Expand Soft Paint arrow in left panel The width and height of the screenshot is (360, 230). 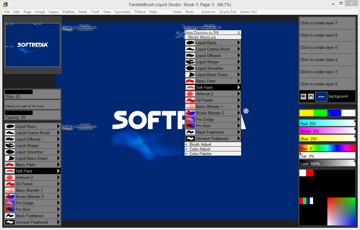(x=59, y=171)
